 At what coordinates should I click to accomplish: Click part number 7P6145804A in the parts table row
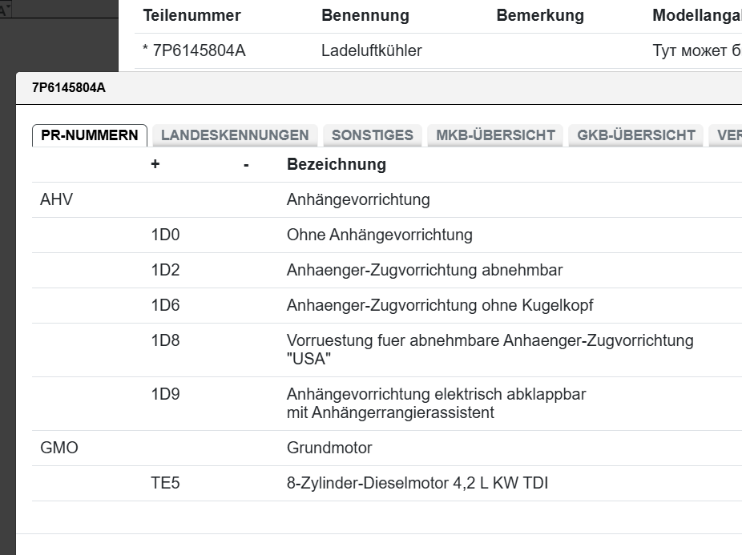pos(198,51)
